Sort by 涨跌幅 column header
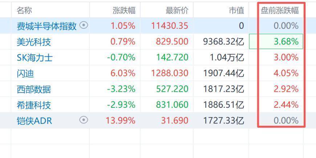This screenshot has height=158, width=316. [124, 10]
